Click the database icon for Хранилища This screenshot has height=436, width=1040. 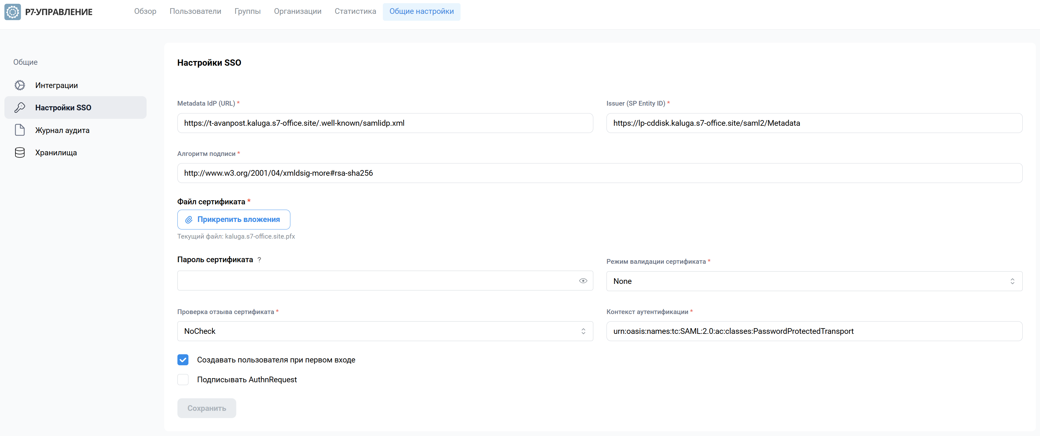click(x=20, y=152)
